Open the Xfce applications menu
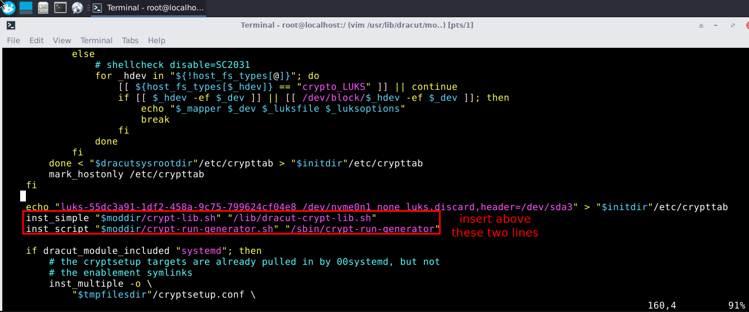749x312 pixels. tap(7, 7)
